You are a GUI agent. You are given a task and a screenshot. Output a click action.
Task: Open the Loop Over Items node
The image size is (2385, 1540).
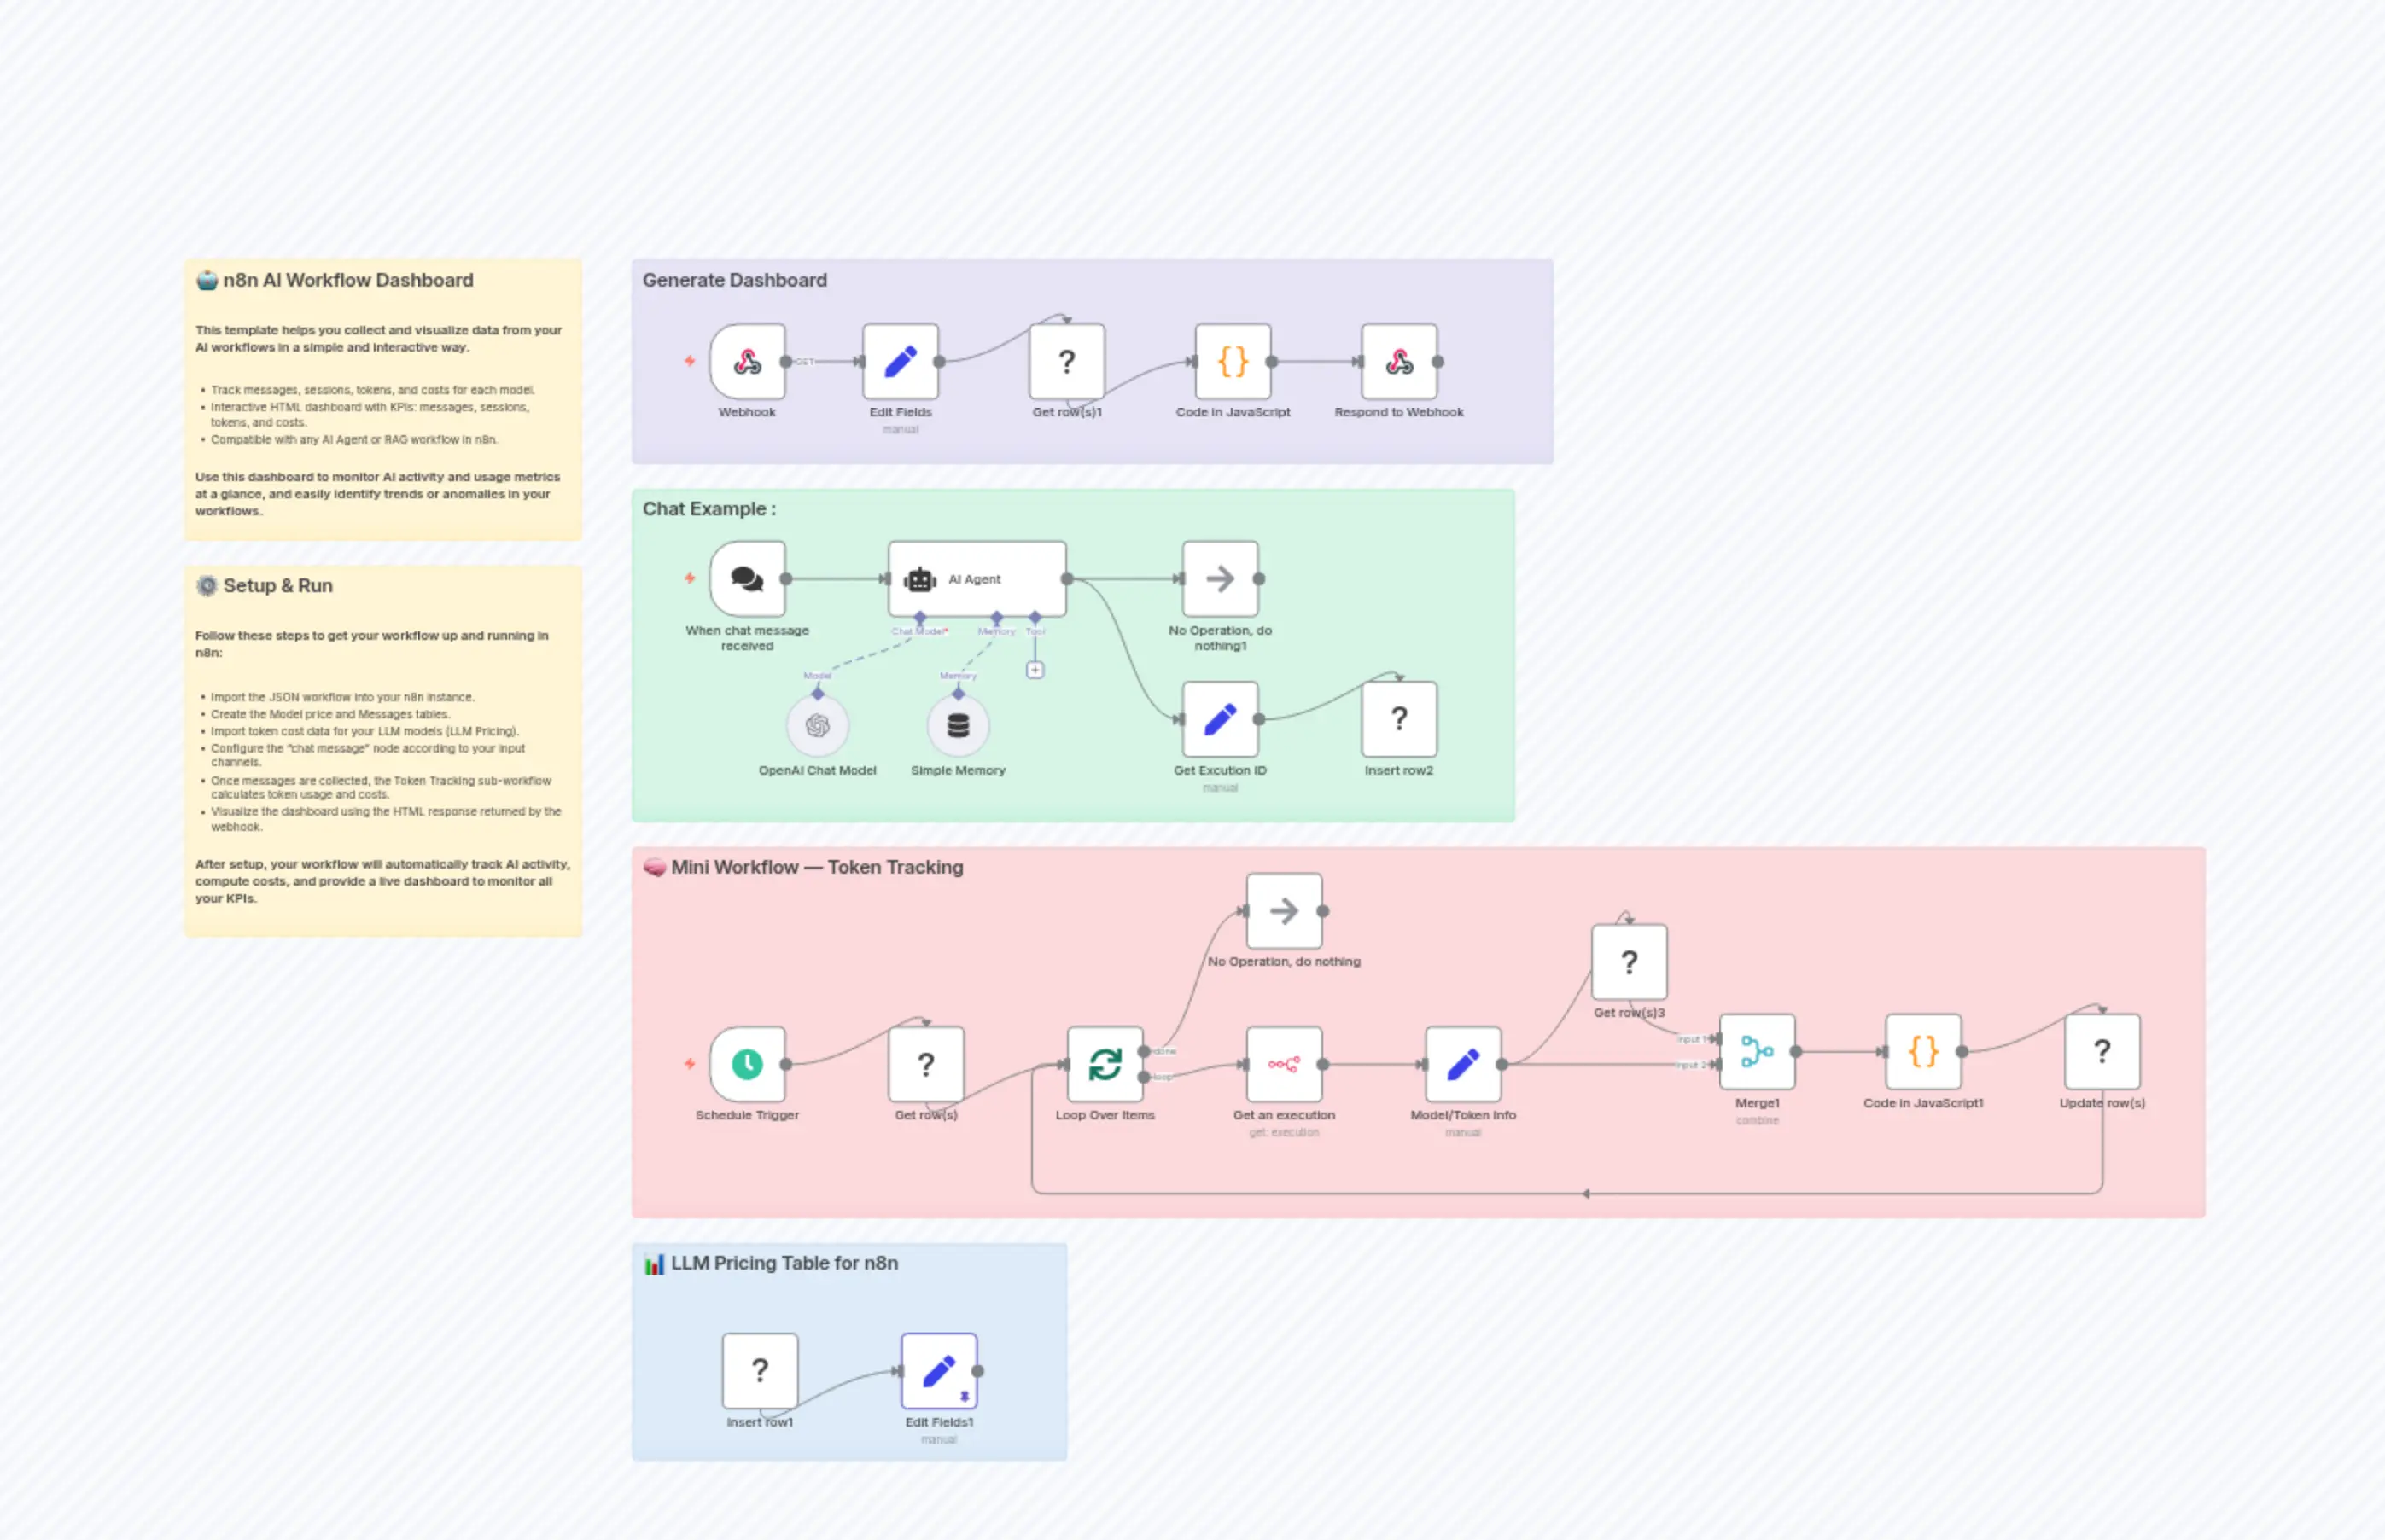(1105, 1064)
